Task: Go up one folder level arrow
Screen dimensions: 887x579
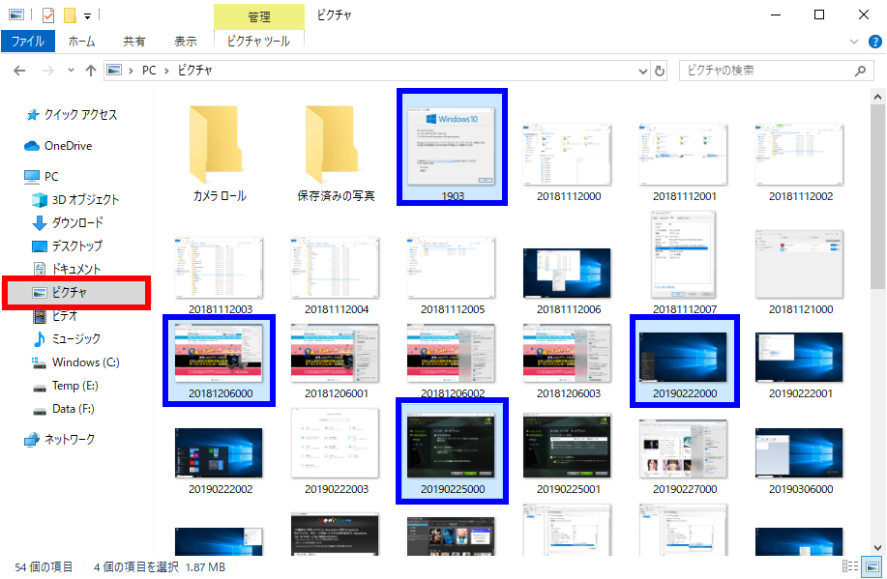Action: [x=91, y=71]
